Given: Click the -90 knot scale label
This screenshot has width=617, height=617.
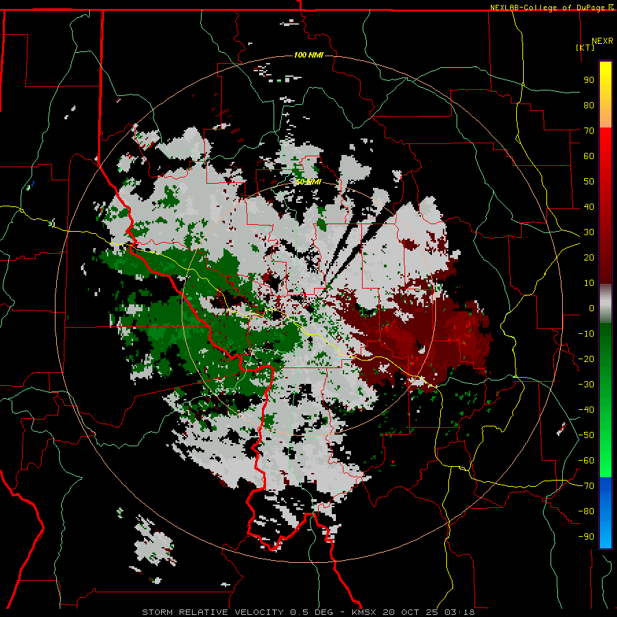Looking at the screenshot, I should (x=586, y=536).
